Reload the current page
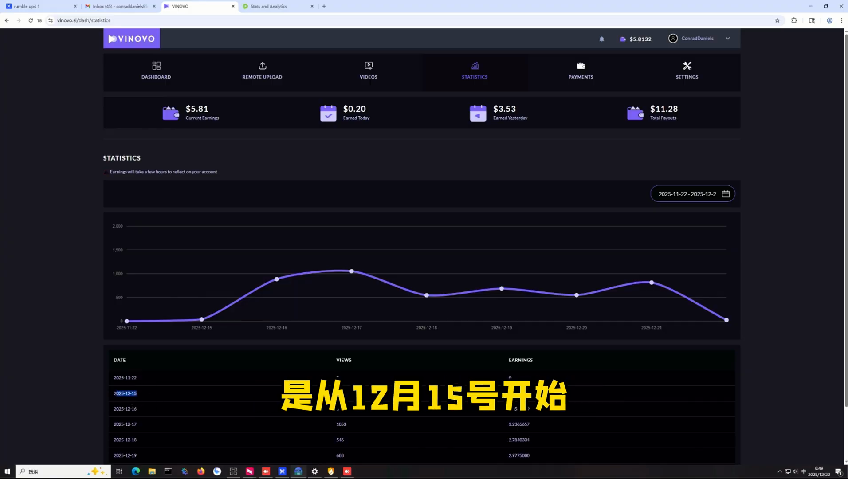 click(x=31, y=20)
